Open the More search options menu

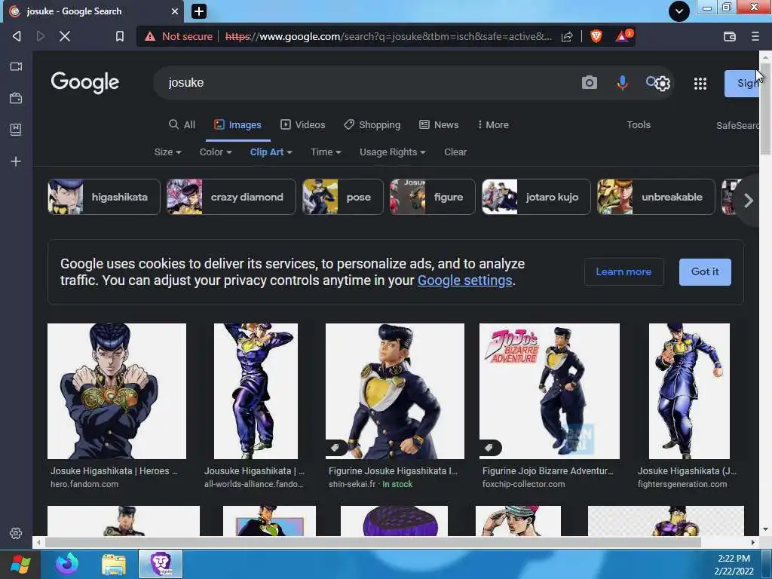[493, 124]
